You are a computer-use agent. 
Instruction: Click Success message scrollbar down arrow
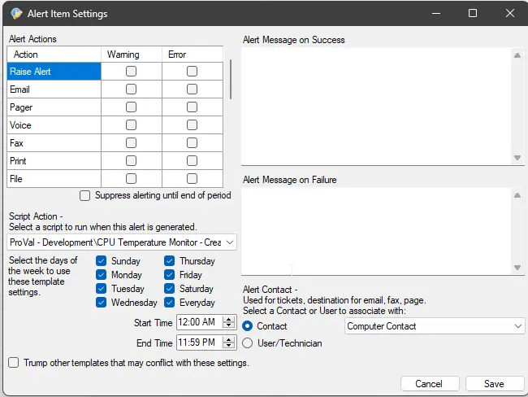pos(517,158)
